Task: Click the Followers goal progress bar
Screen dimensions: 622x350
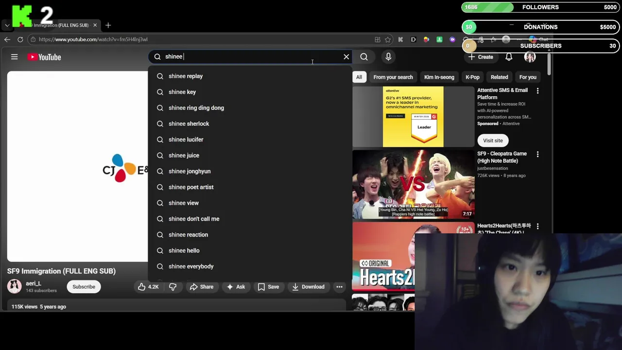Action: [541, 7]
